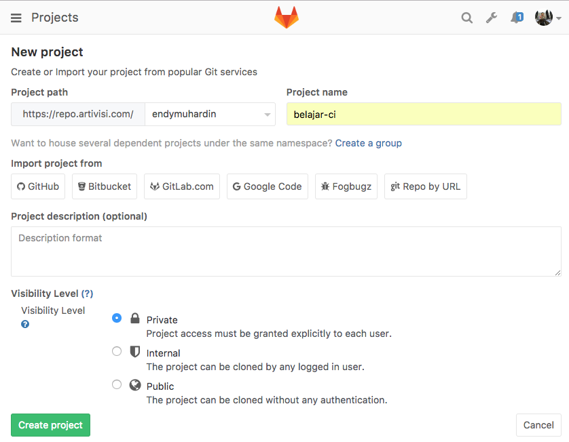Screen dimensions: 569x442
Task: Import project from GitHub
Action: [x=38, y=186]
